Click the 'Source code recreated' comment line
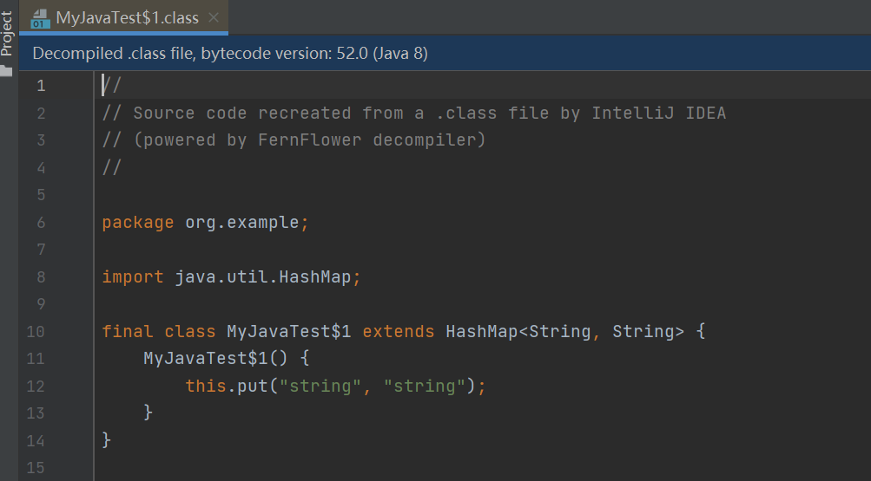The image size is (871, 481). [414, 113]
